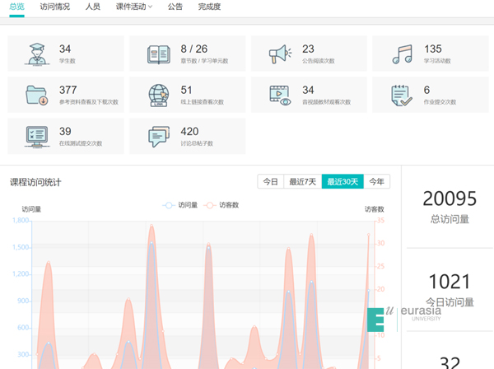Screen dimensions: 494x369
Task: Click the homework notepad checkmark icon
Action: coord(403,95)
